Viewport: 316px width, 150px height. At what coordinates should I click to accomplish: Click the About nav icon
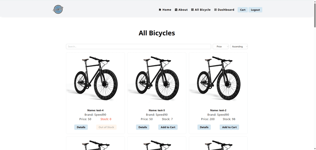click(176, 10)
